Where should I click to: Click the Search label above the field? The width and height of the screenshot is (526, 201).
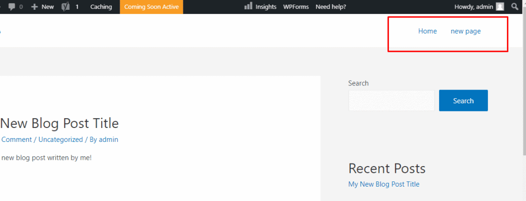[x=358, y=83]
